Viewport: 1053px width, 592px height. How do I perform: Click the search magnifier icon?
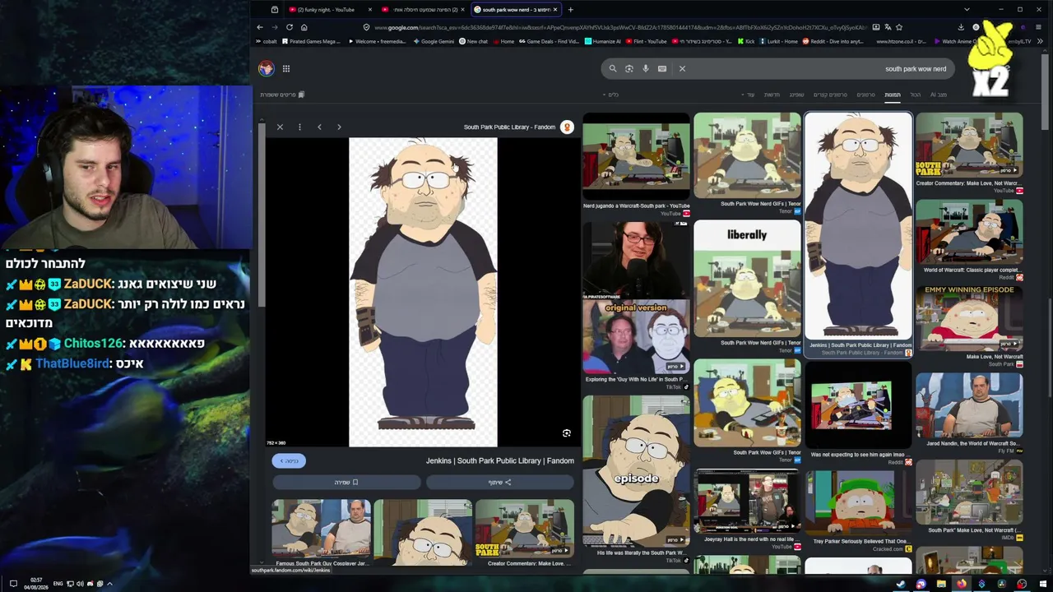[613, 68]
